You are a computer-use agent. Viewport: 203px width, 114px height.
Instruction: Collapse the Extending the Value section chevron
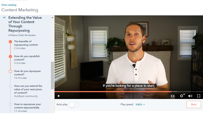[x=4, y=17]
